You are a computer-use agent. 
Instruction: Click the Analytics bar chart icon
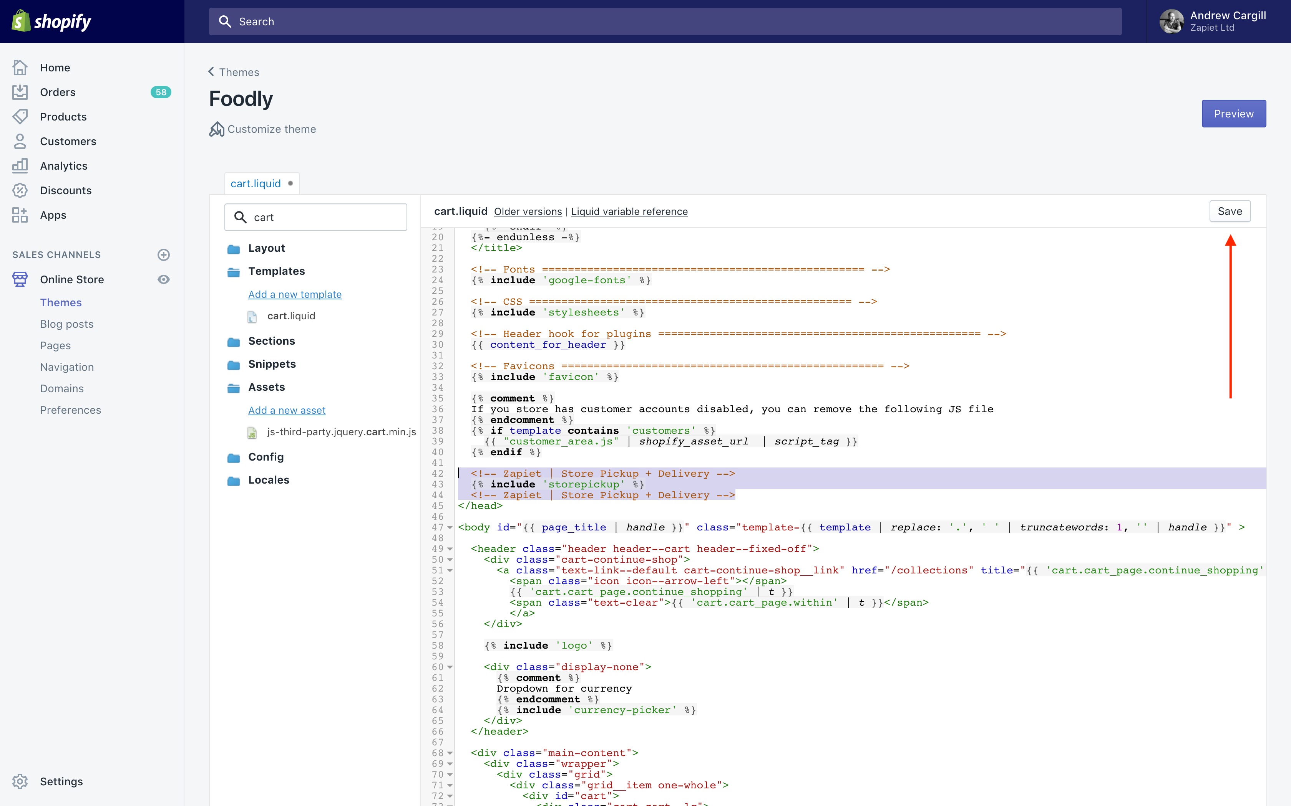(x=20, y=166)
